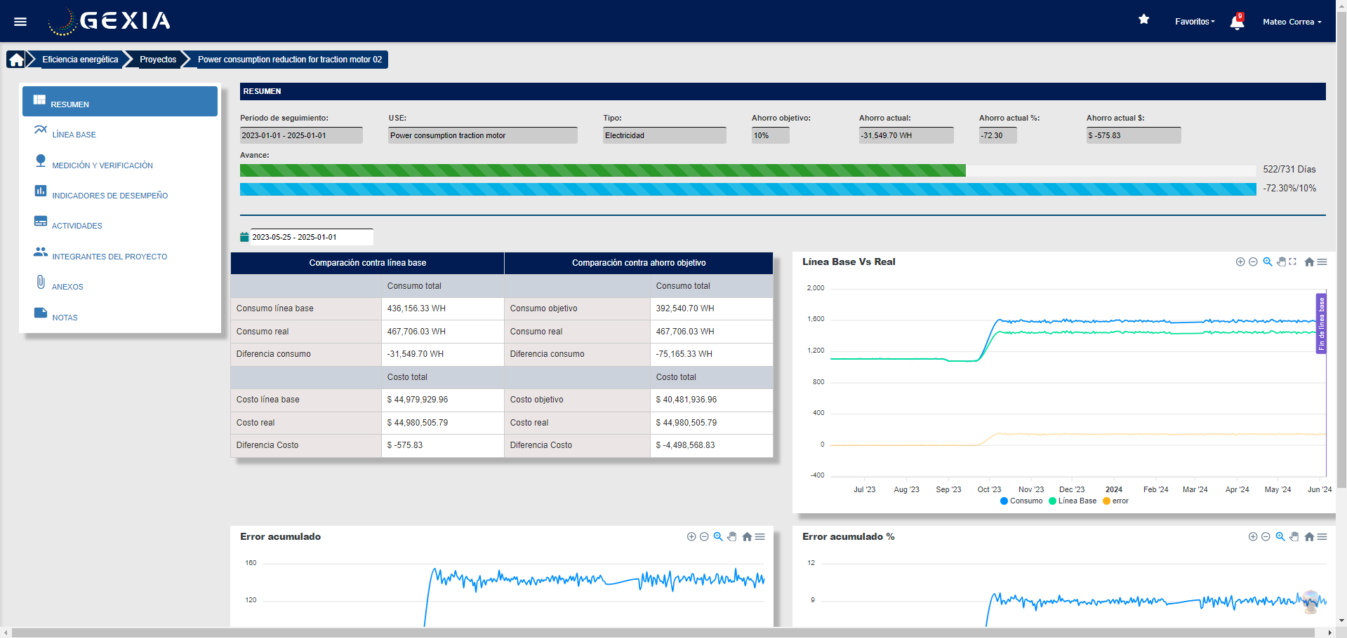This screenshot has width=1347, height=638.
Task: Open Medición y Verificación in sidebar
Action: click(102, 165)
